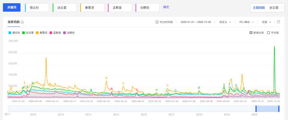Enable the 对比时间段 checkbox
This screenshot has height=120, width=288.
pyautogui.click(x=157, y=22)
